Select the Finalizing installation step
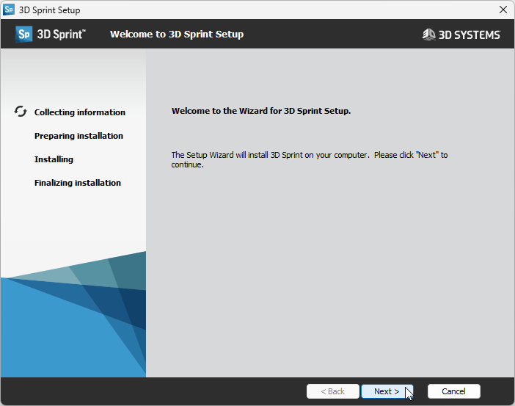 coord(77,183)
